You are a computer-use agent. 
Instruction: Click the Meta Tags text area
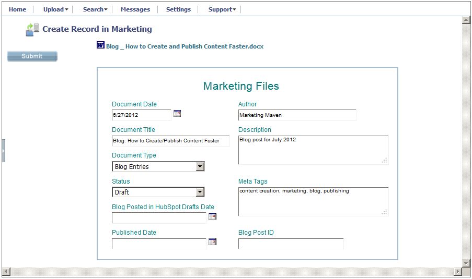(314, 201)
